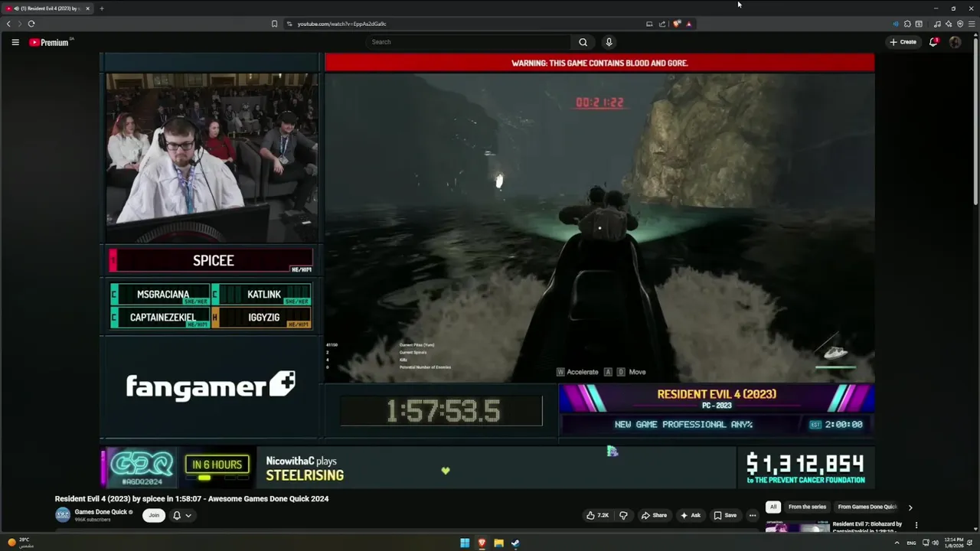This screenshot has width=980, height=551.
Task: Open the YouTube notifications bell
Action: tap(933, 42)
